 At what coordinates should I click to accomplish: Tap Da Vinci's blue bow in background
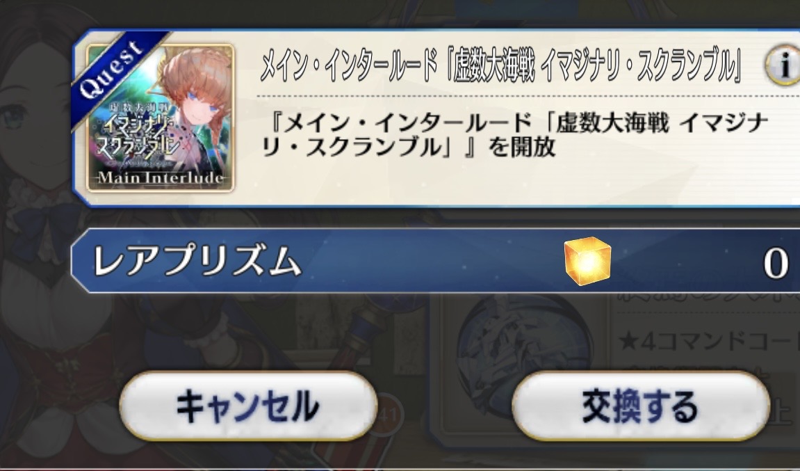49,223
